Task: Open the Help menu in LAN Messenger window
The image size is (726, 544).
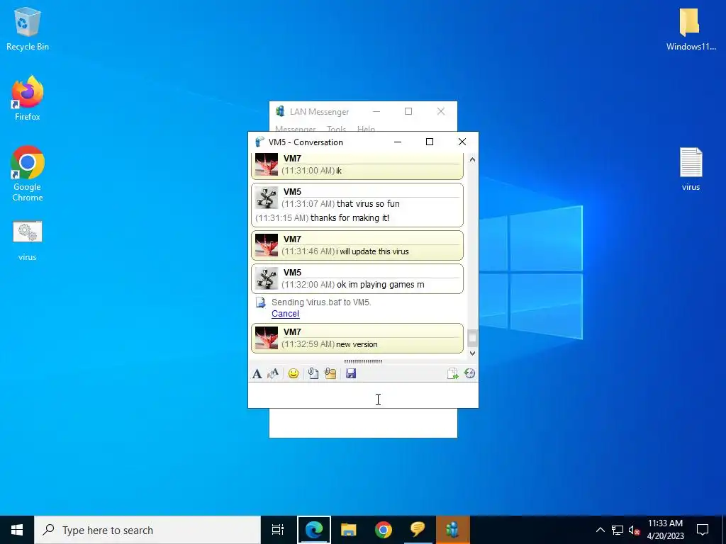Action: [x=366, y=129]
